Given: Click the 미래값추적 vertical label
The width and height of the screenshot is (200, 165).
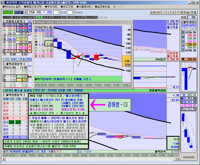Looking at the screenshot, I should coord(183,42).
